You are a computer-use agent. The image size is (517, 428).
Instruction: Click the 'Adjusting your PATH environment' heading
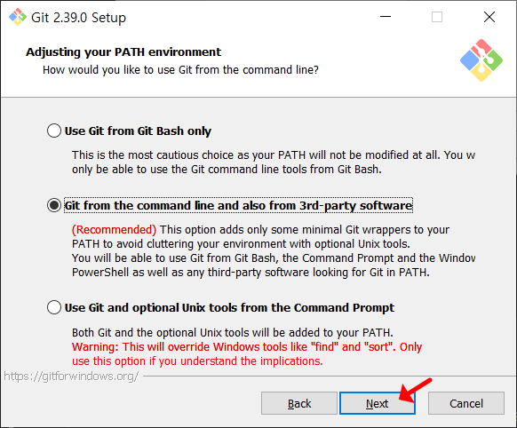click(123, 52)
